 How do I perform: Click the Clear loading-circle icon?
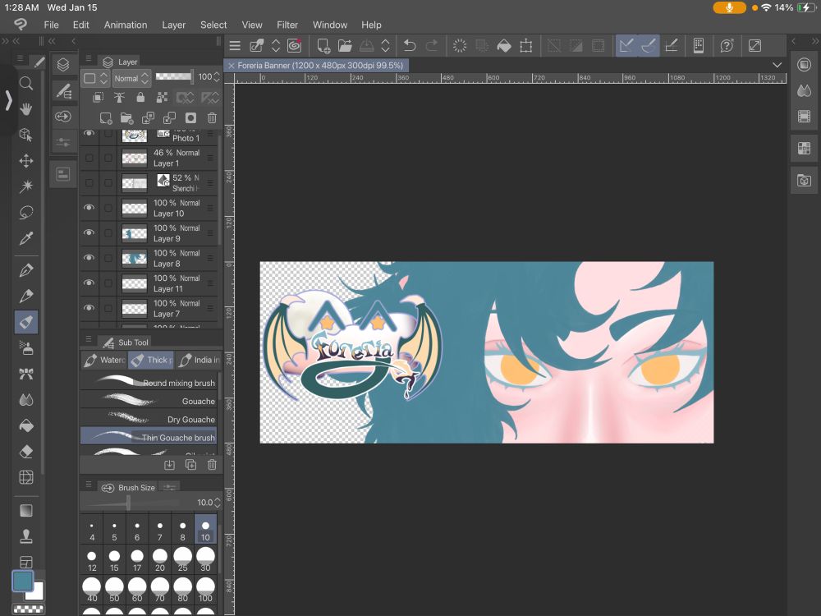[459, 45]
